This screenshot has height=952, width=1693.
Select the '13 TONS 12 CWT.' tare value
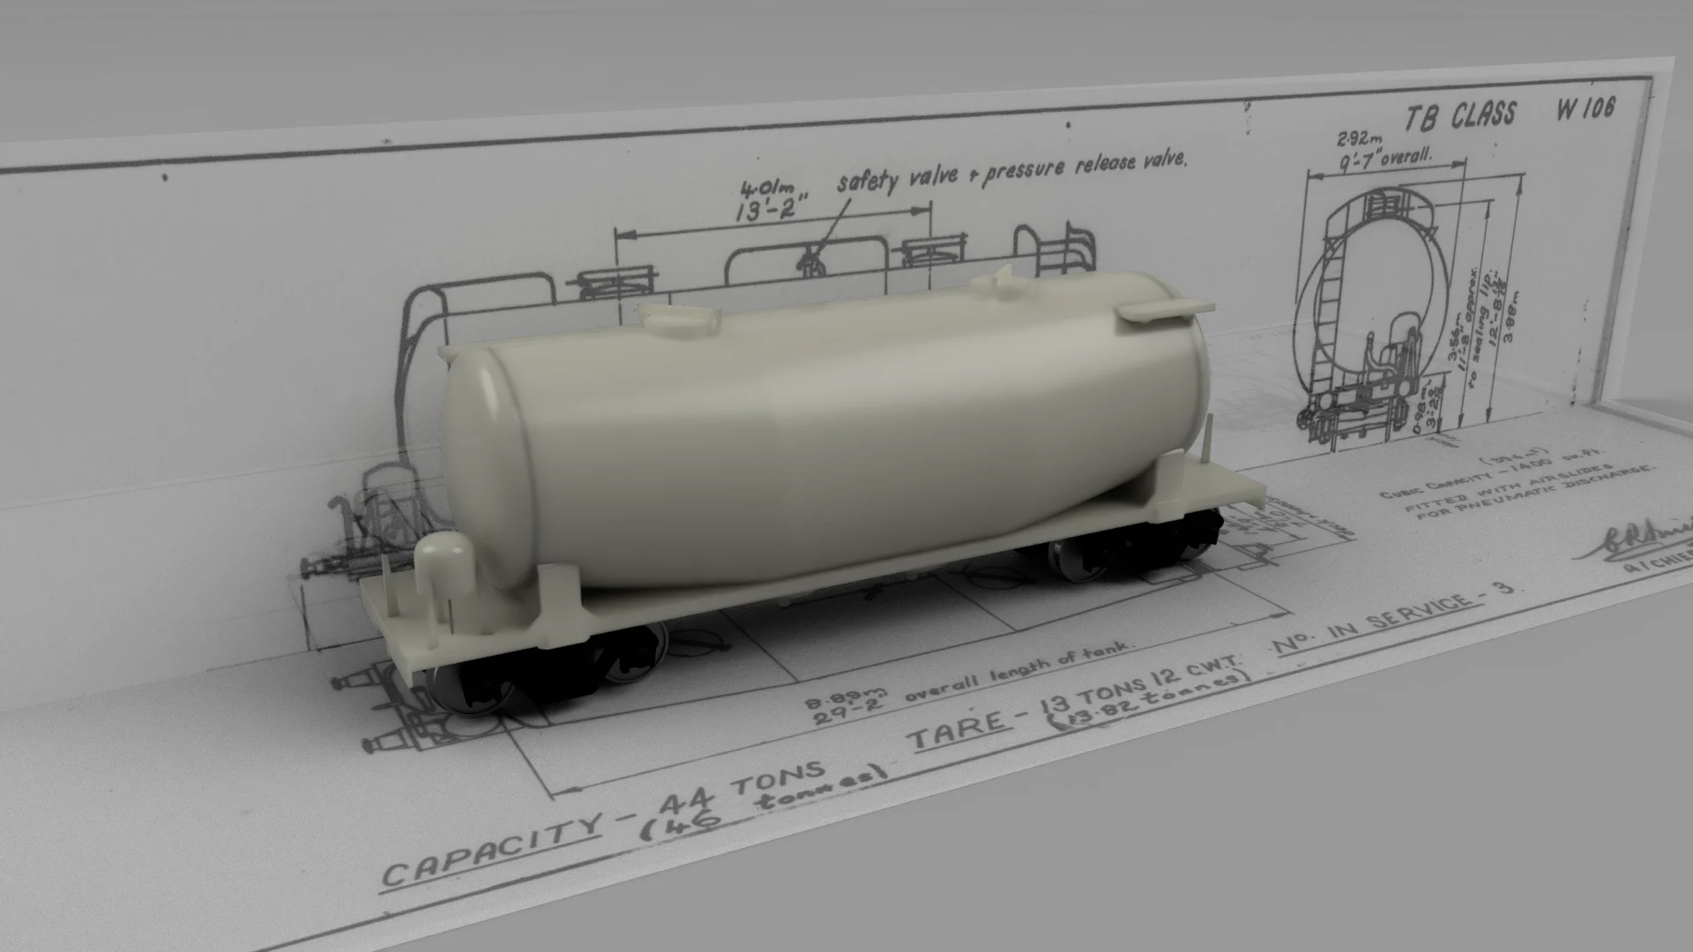pyautogui.click(x=1142, y=683)
